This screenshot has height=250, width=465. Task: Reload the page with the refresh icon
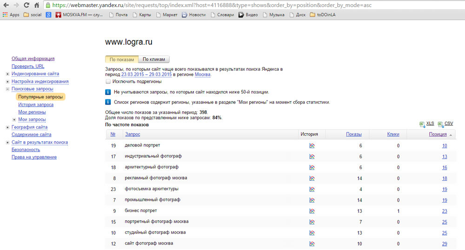tap(27, 5)
